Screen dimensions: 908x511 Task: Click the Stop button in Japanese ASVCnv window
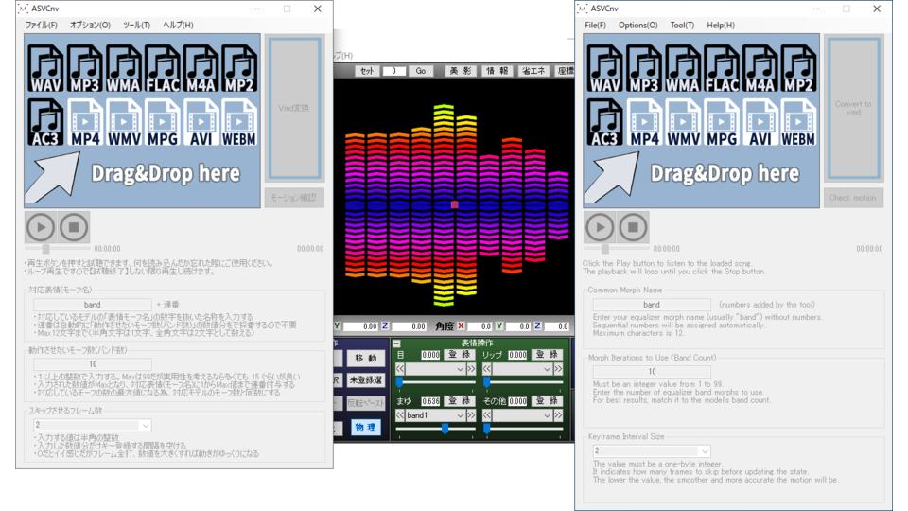[x=74, y=227]
